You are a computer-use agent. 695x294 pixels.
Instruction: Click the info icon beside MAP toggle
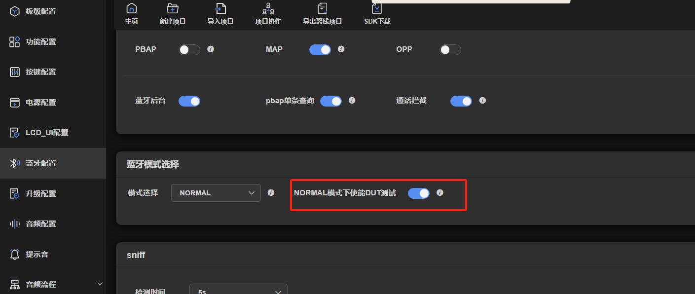341,49
